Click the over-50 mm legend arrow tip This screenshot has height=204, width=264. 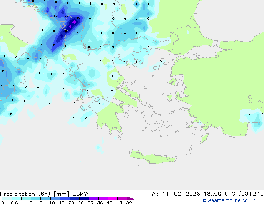click(x=132, y=199)
